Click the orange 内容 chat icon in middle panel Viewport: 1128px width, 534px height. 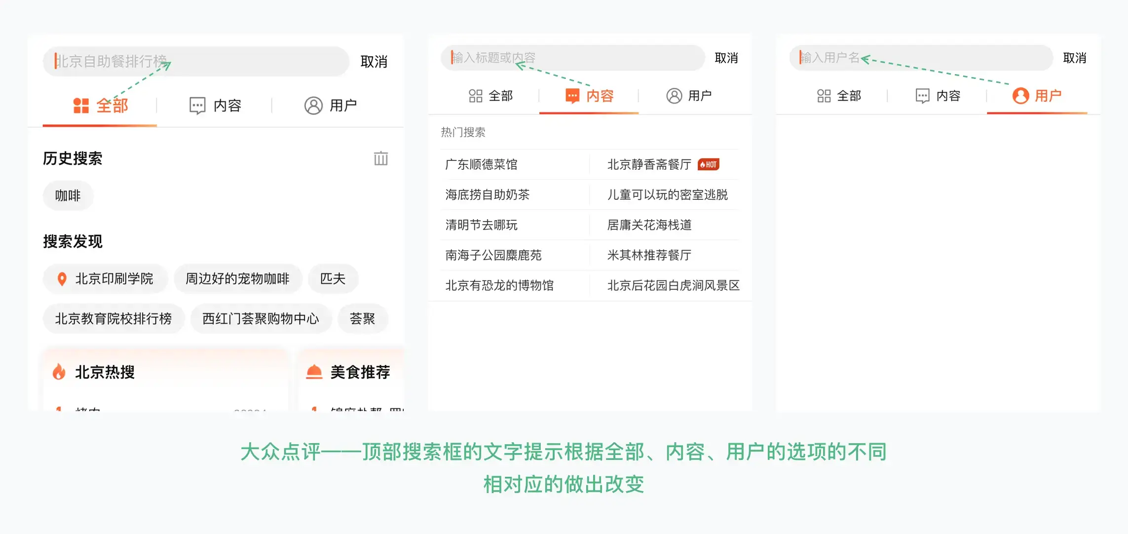[x=572, y=96]
